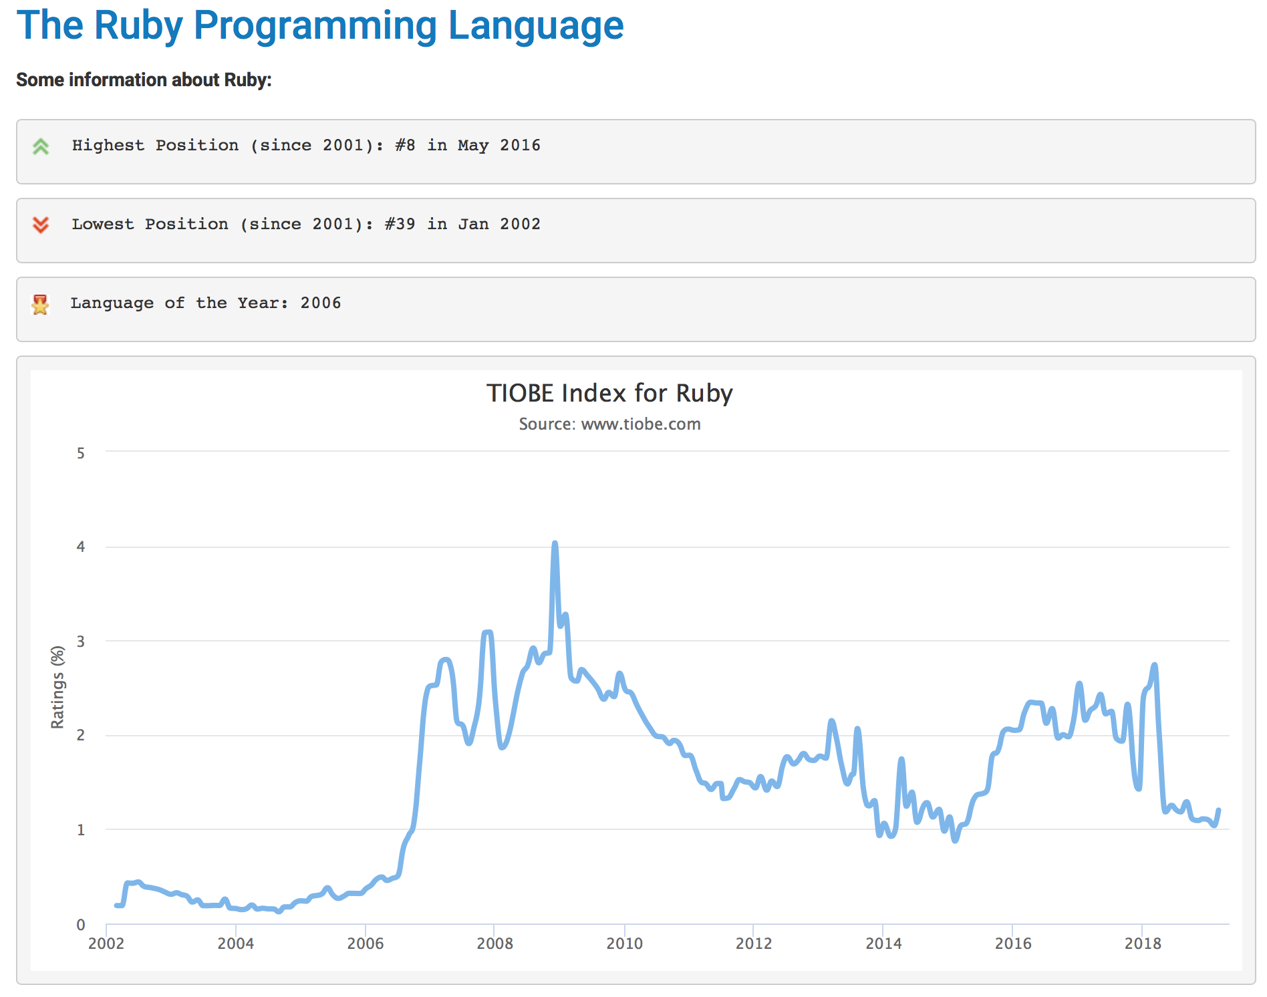Click the x-axis label 2018
1267x997 pixels.
tap(1143, 944)
